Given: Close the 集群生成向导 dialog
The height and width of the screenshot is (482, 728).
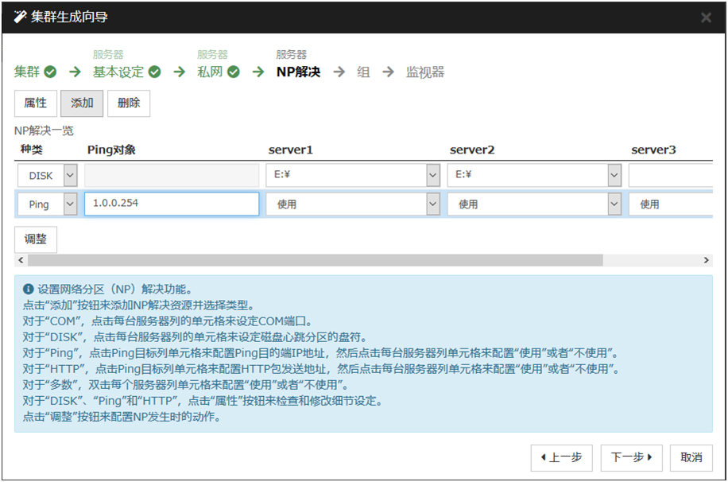Looking at the screenshot, I should 706,17.
